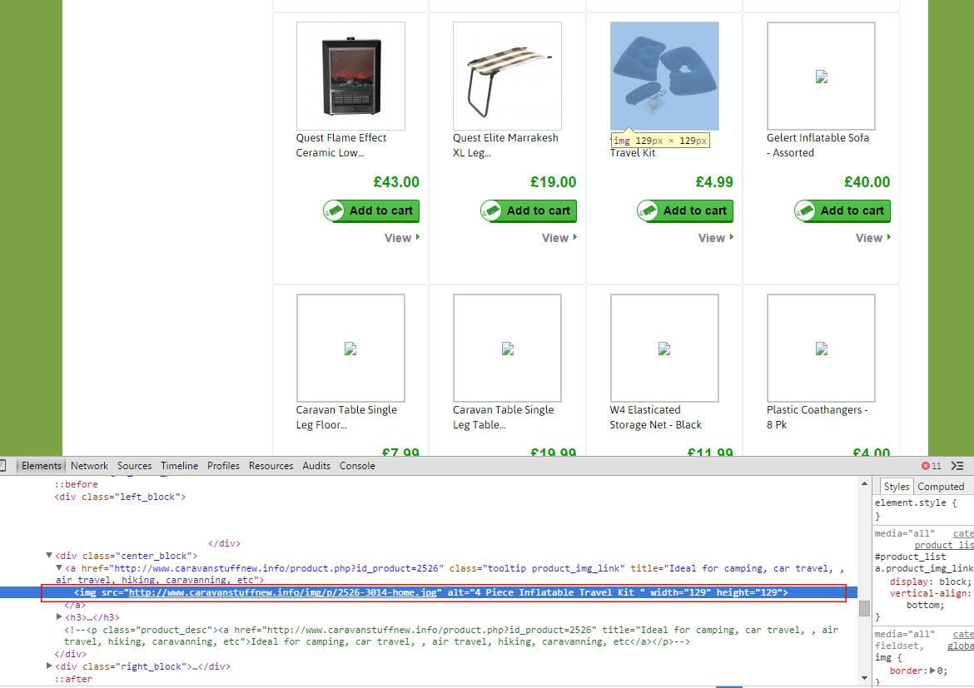The width and height of the screenshot is (974, 688).
Task: Switch to the Elements tab in DevTools
Action: point(42,466)
